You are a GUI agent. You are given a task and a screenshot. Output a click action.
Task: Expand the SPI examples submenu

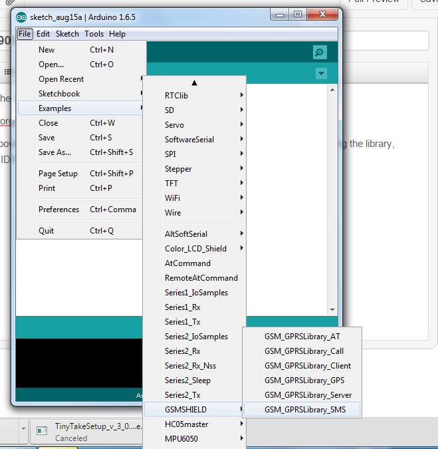195,154
